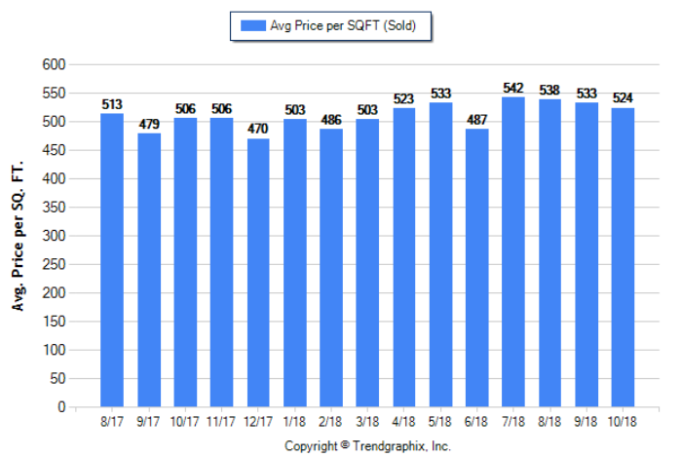Click the 3/18 bar in the chart
Viewport: 681px width, 457px height.
click(x=367, y=263)
